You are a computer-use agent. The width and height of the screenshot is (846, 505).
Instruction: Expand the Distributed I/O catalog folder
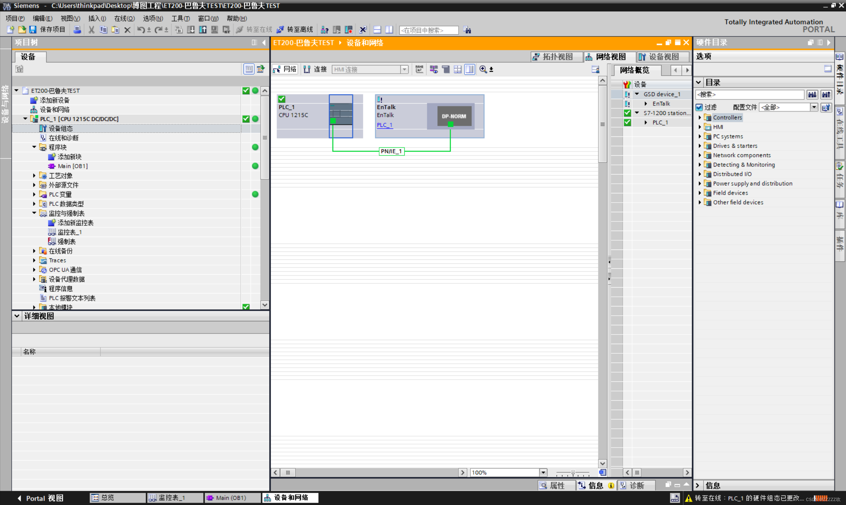click(x=700, y=174)
